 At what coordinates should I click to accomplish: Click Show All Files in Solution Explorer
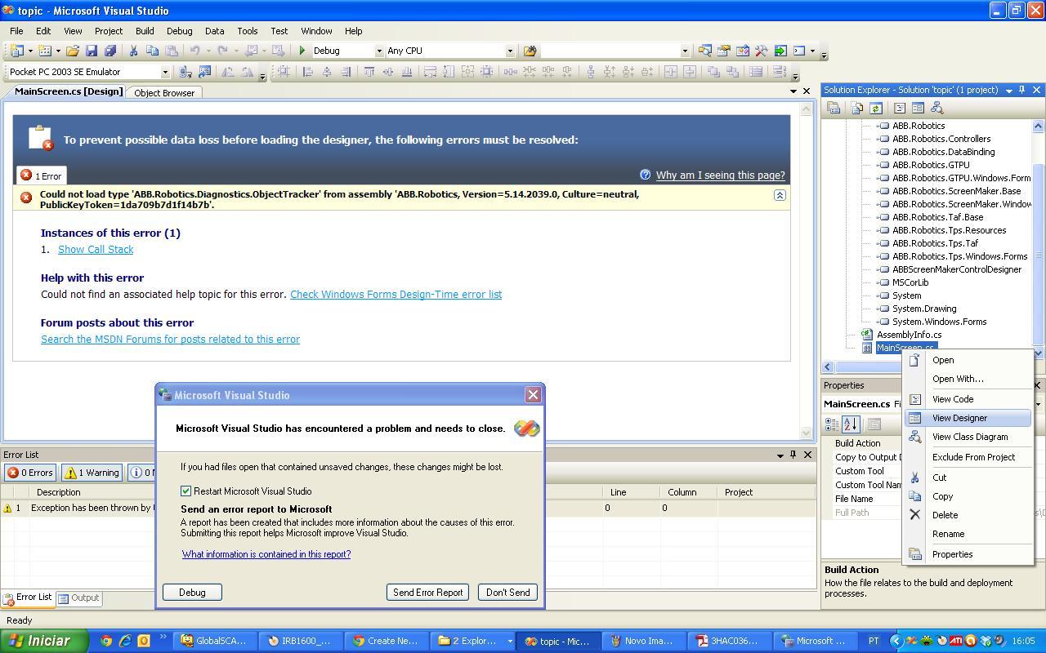point(857,108)
